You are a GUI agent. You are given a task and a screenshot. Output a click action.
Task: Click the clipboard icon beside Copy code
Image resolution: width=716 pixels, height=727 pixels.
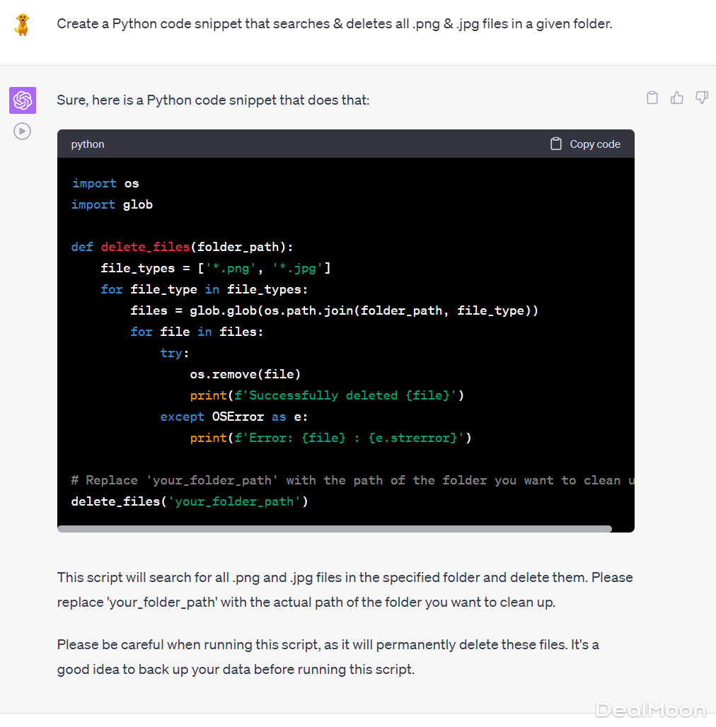coord(556,144)
